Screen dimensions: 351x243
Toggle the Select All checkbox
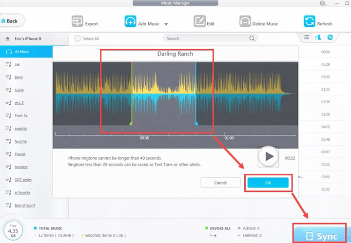(x=78, y=38)
